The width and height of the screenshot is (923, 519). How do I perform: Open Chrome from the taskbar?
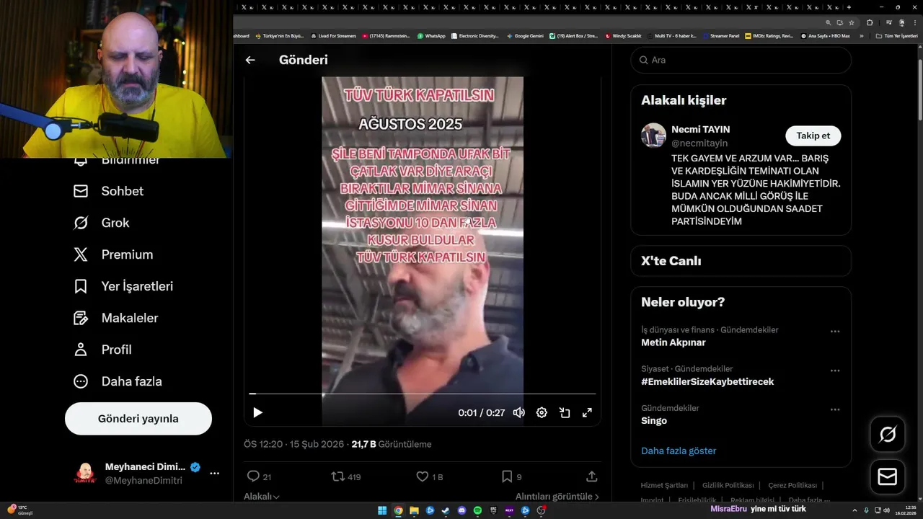pos(398,510)
